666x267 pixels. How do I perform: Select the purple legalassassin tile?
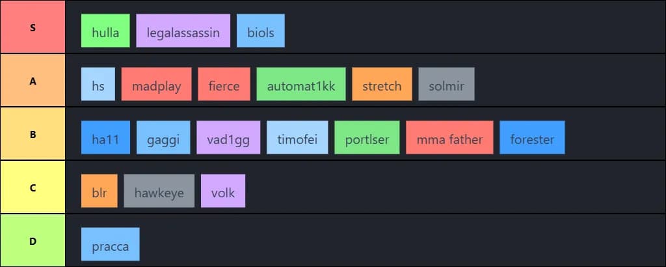coord(183,31)
